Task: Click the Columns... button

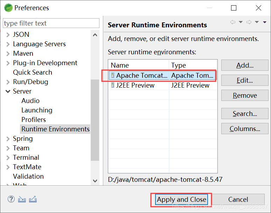Action: (x=245, y=129)
